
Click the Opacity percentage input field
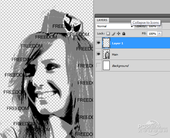pos(152,26)
